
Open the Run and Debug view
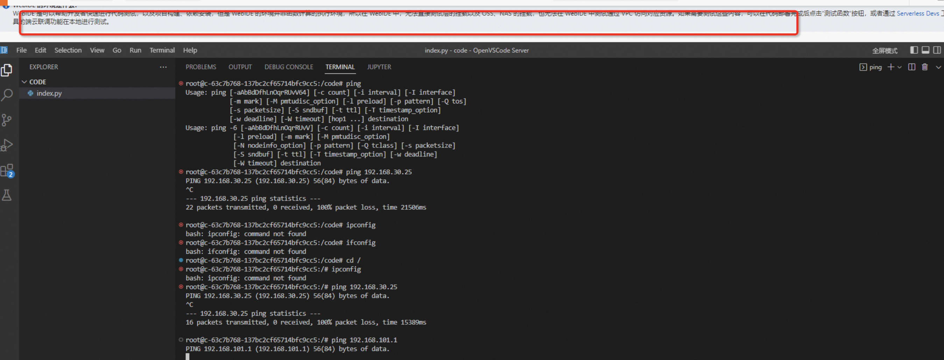[7, 145]
